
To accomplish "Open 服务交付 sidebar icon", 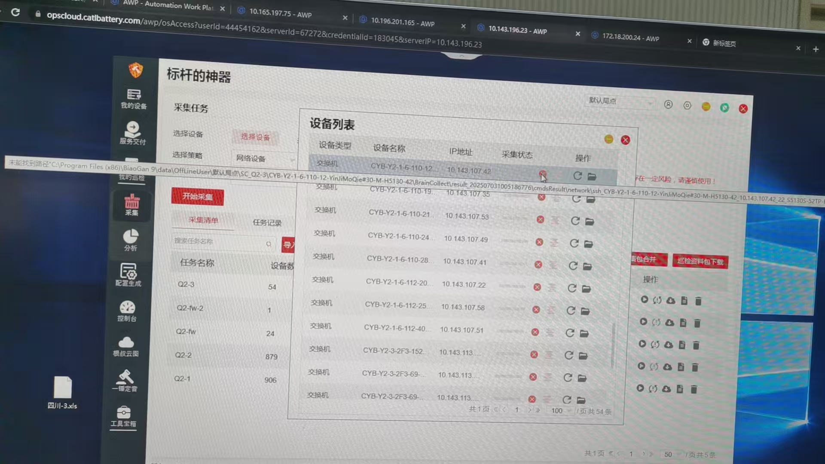I will 132,133.
